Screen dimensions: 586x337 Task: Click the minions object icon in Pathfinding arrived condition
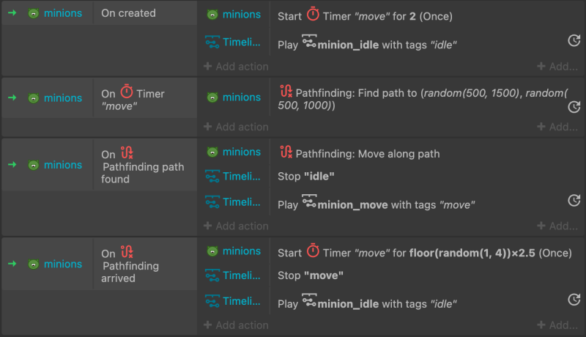(33, 264)
